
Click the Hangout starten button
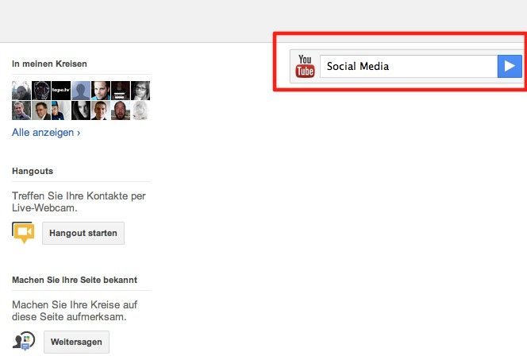83,233
